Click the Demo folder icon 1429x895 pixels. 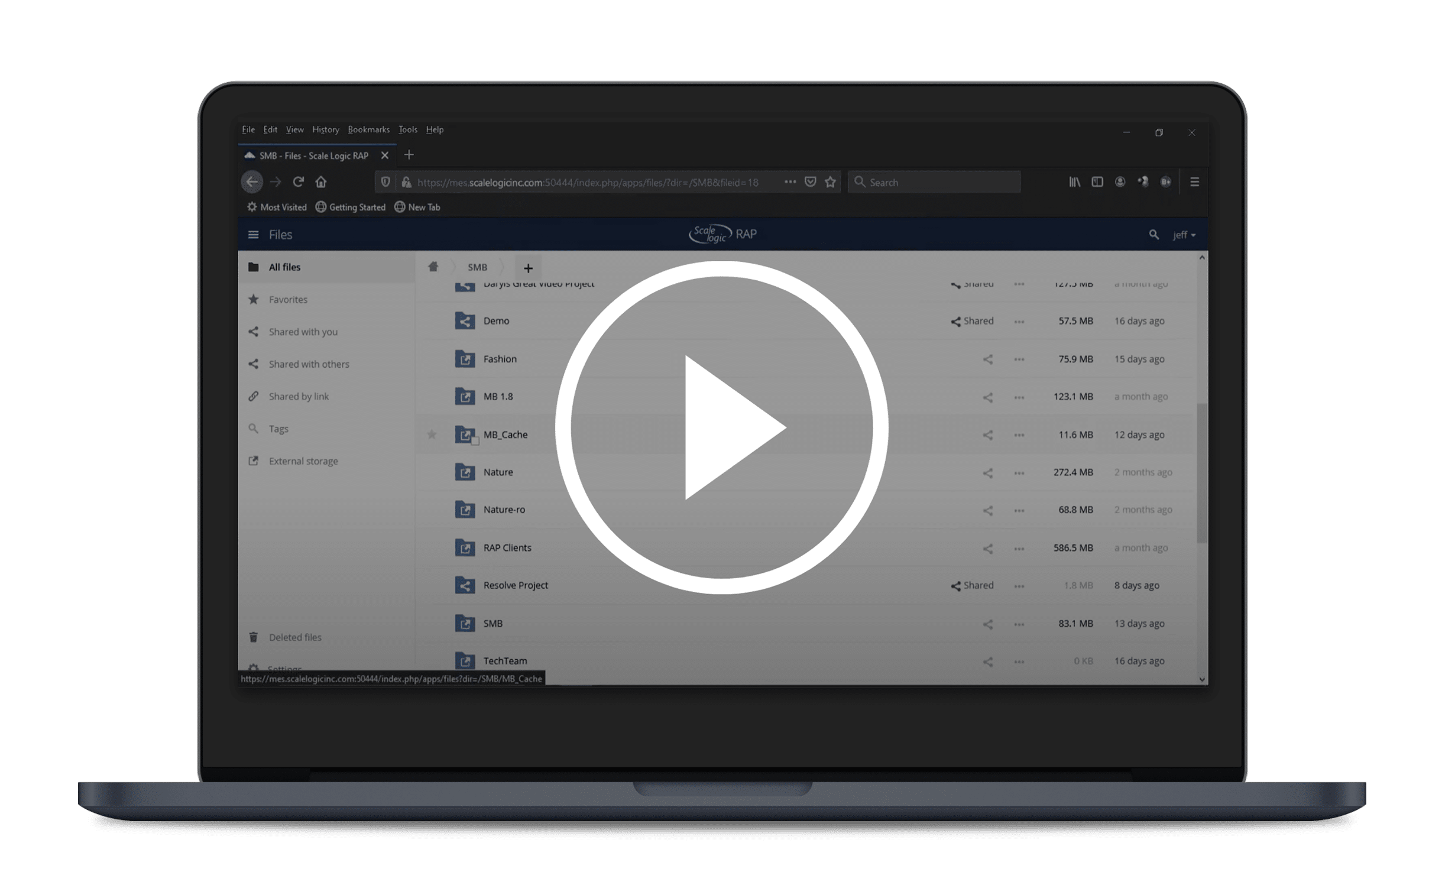point(465,321)
